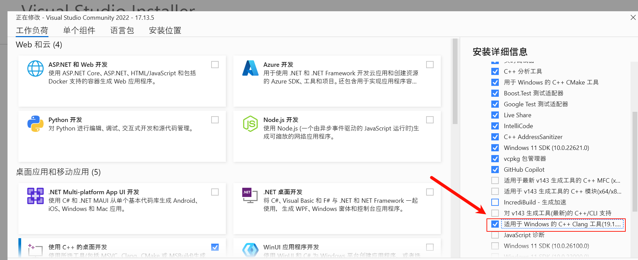The image size is (638, 260).
Task: Check JavaScript 诊断 component
Action: click(x=495, y=235)
